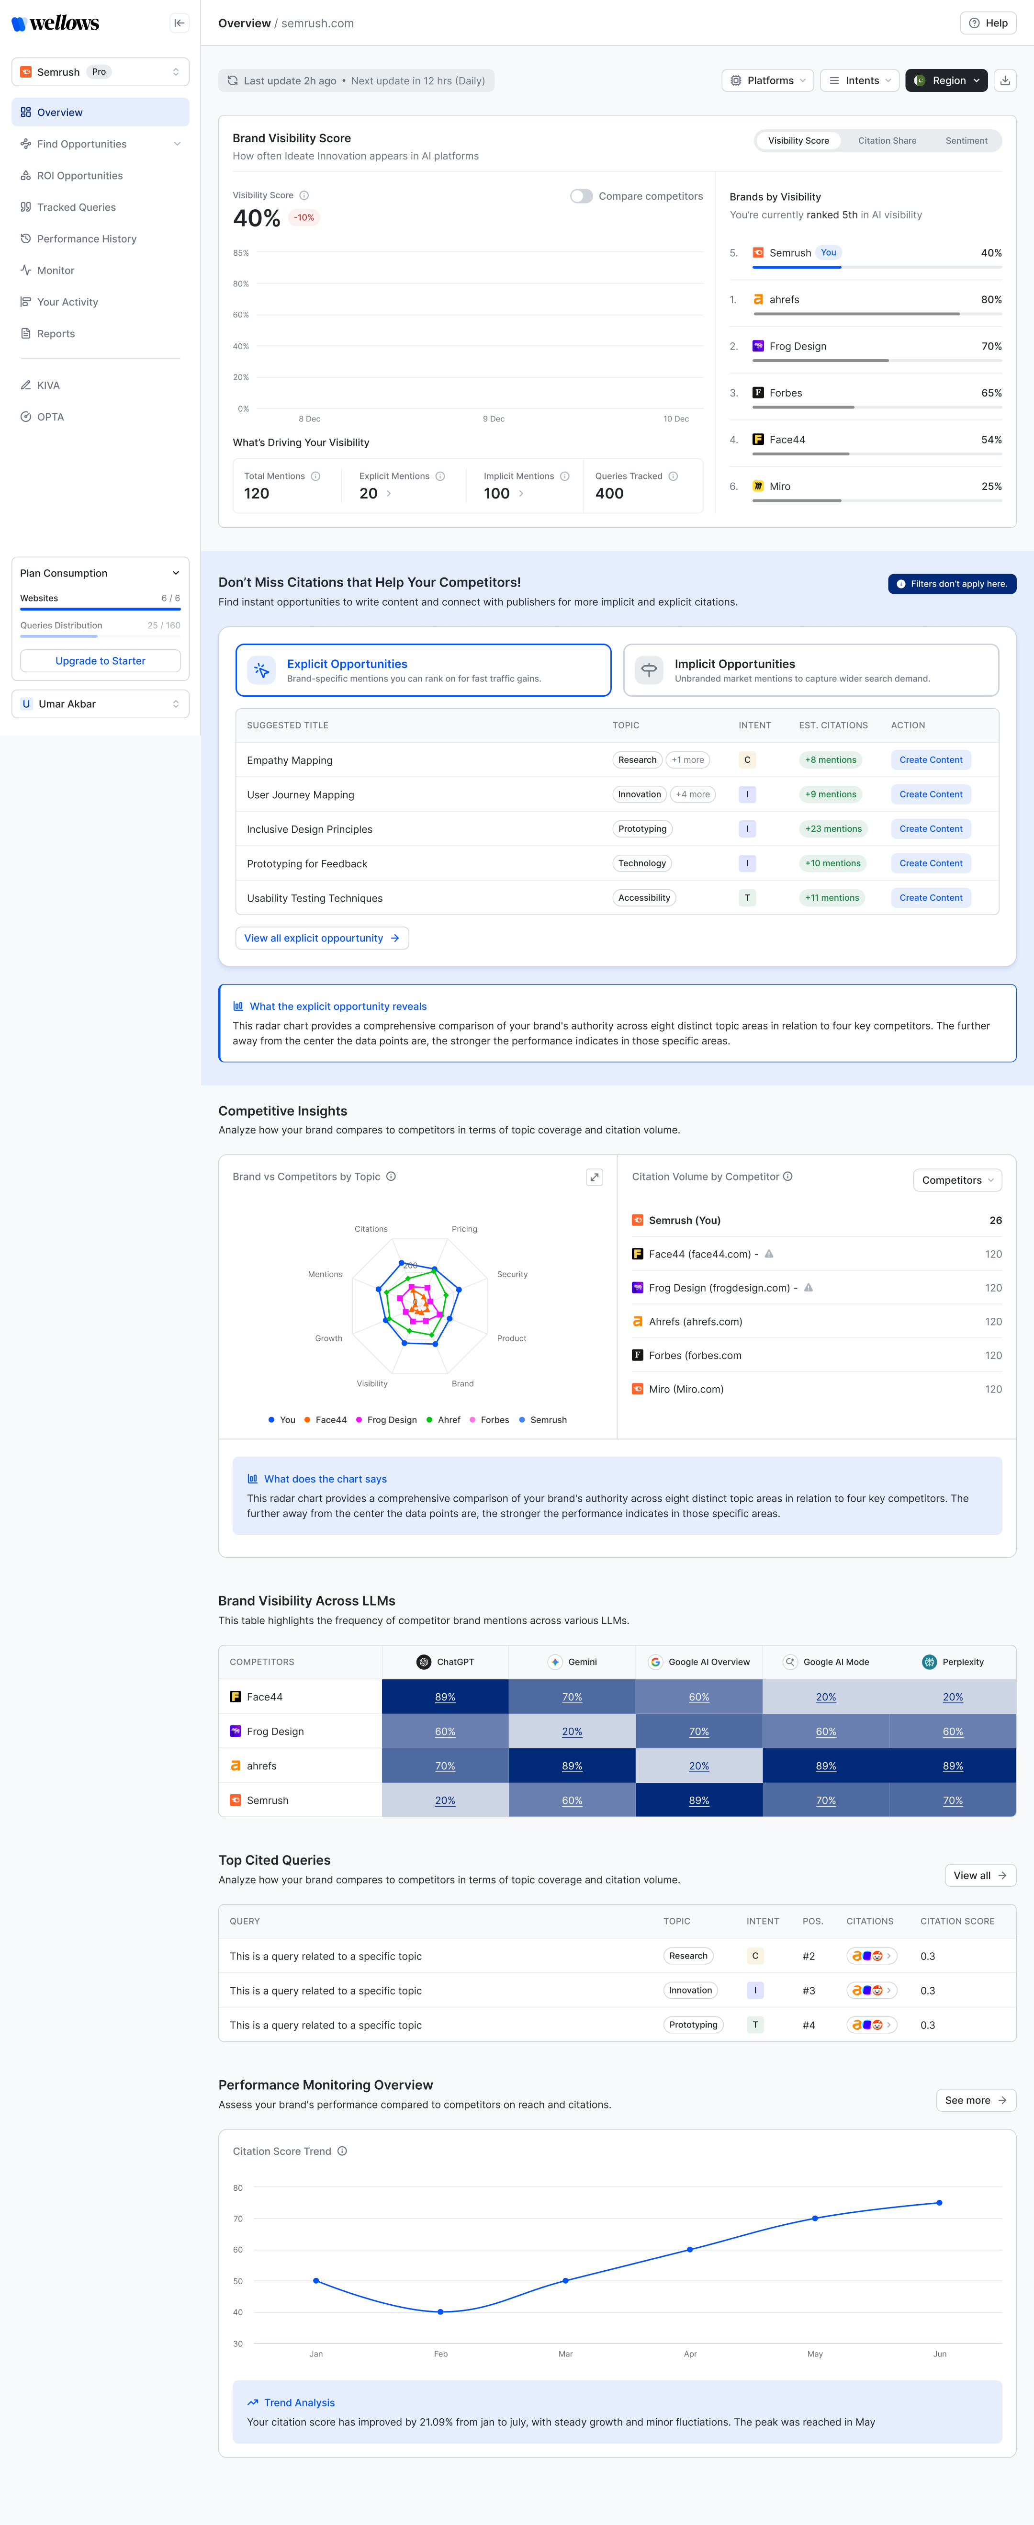Open the Umar Akbar account menu

click(x=100, y=704)
